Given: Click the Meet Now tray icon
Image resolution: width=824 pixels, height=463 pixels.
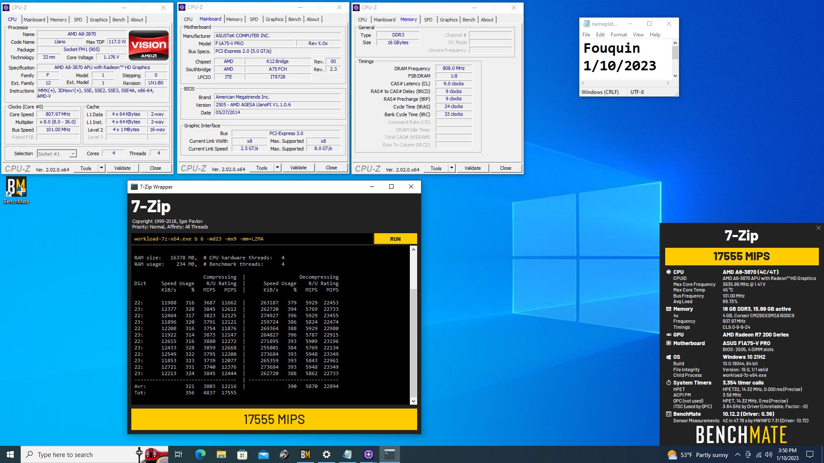Looking at the screenshot, I should point(748,455).
